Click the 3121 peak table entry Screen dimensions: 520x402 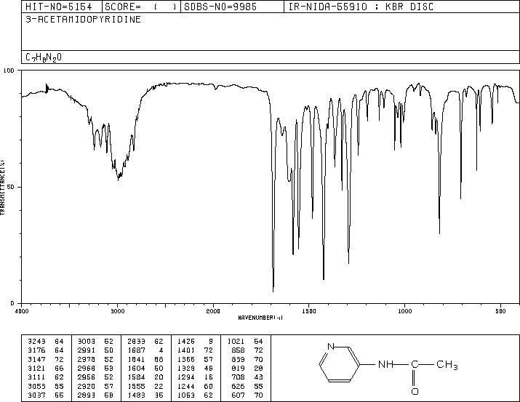[46, 368]
